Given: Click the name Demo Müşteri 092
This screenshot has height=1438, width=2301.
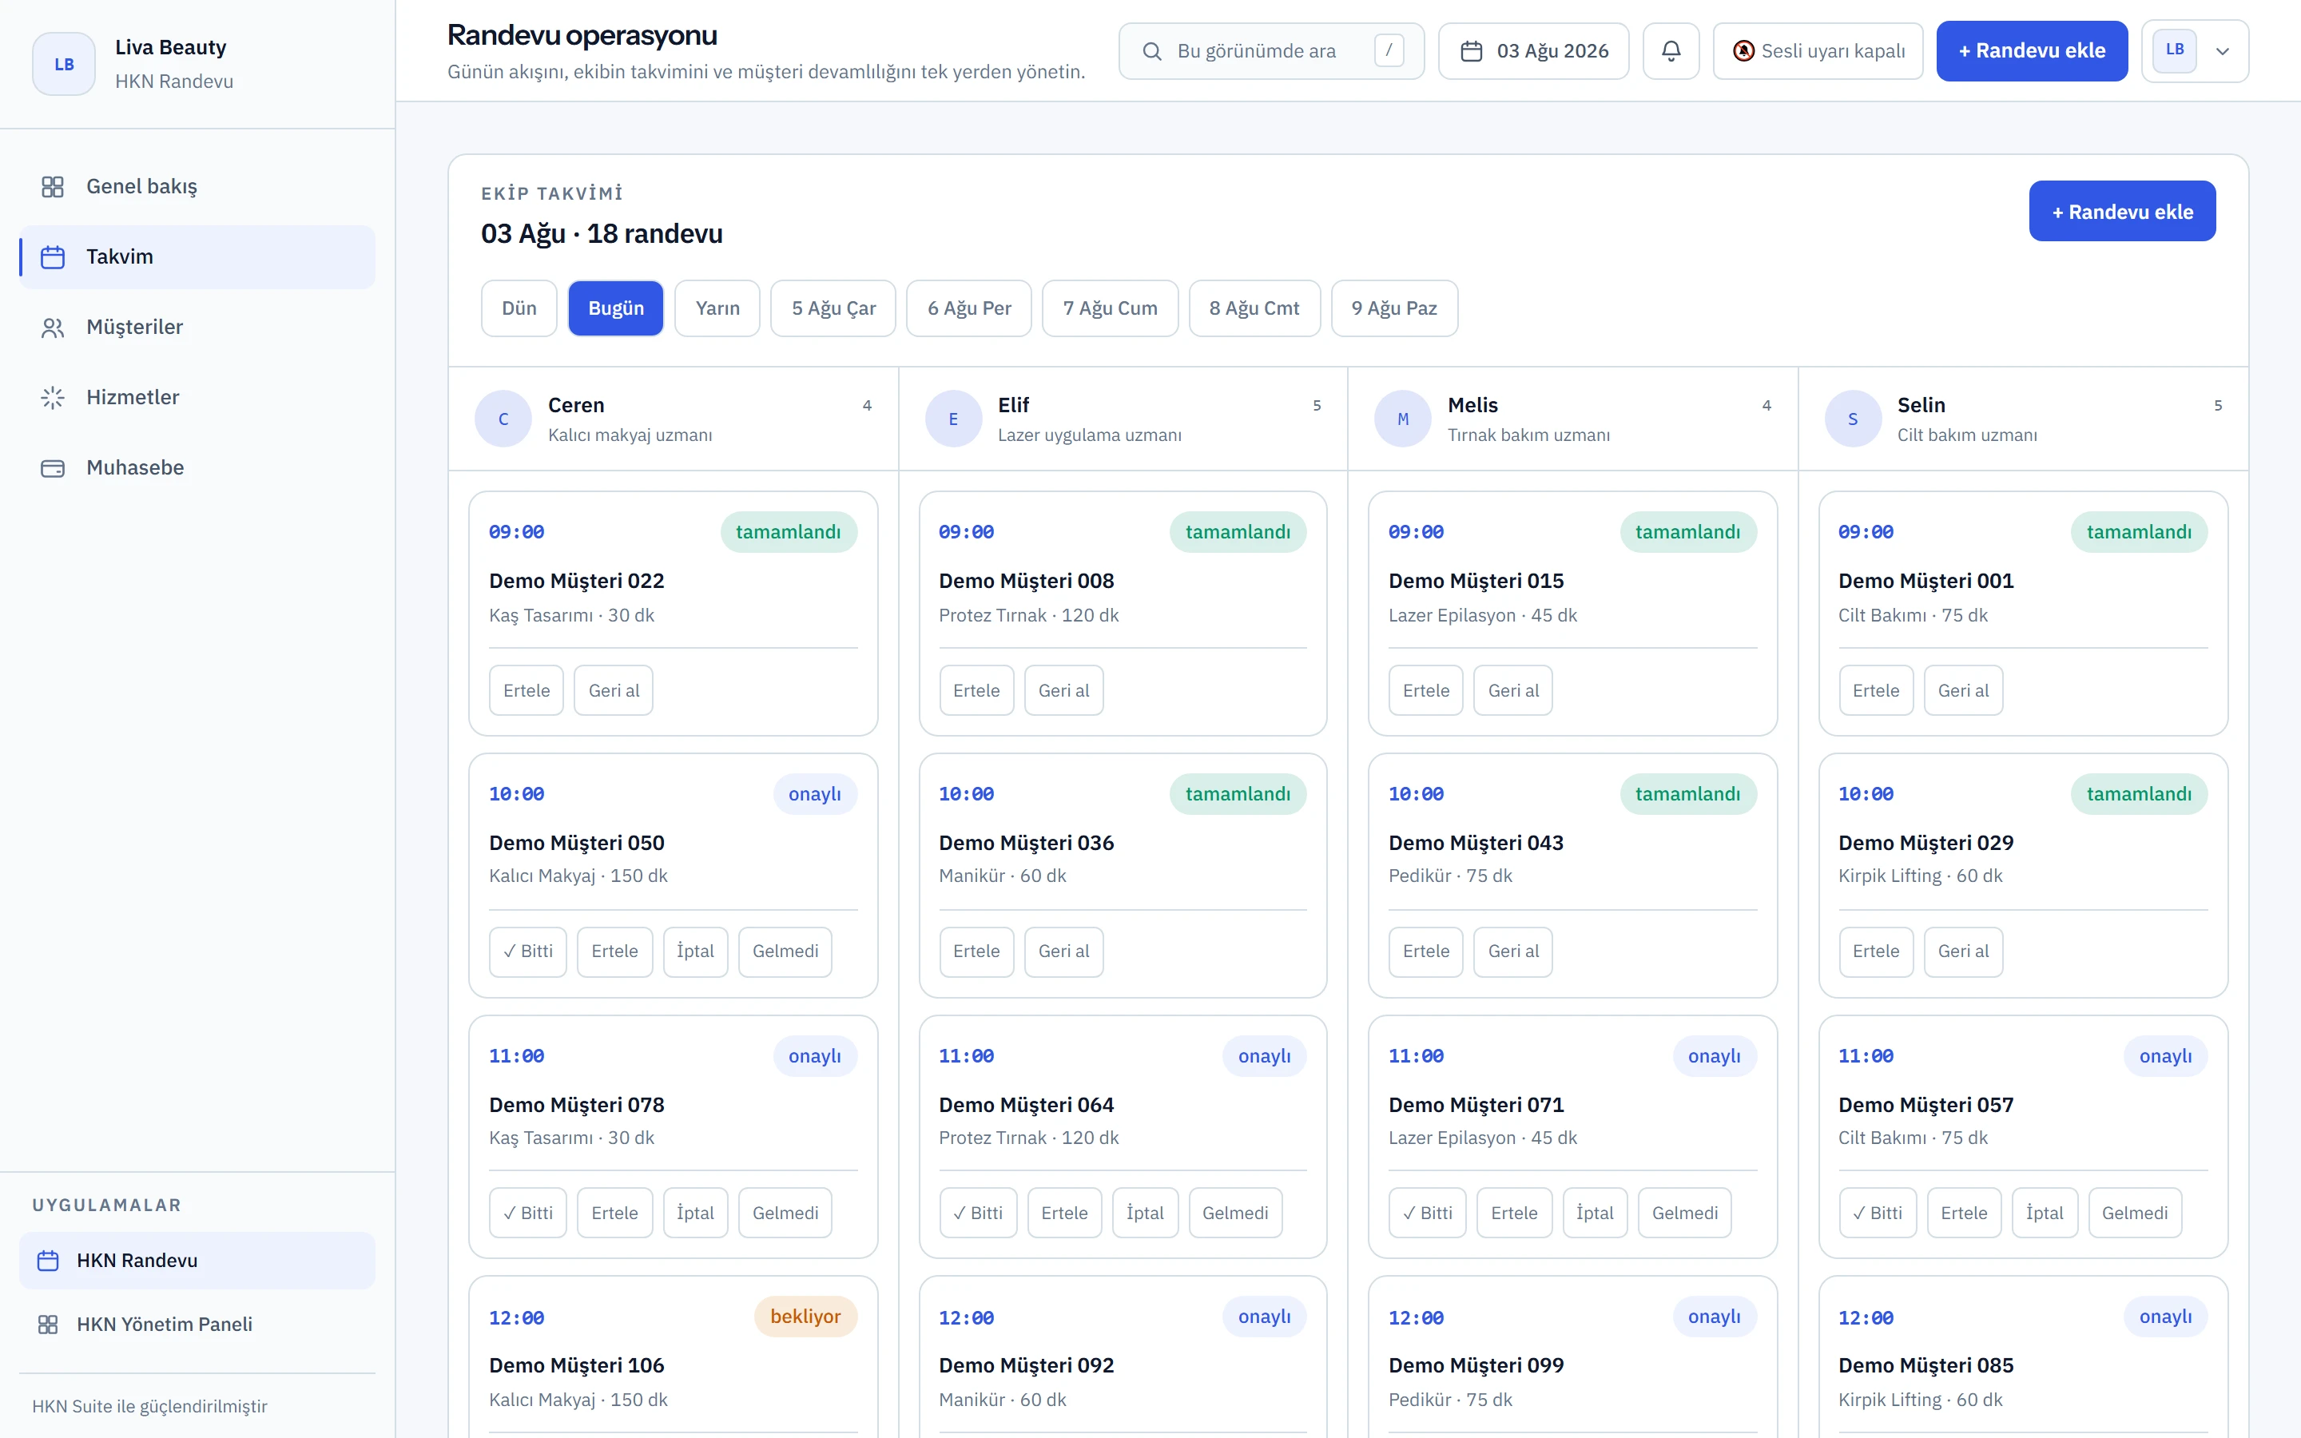Looking at the screenshot, I should point(1026,1365).
